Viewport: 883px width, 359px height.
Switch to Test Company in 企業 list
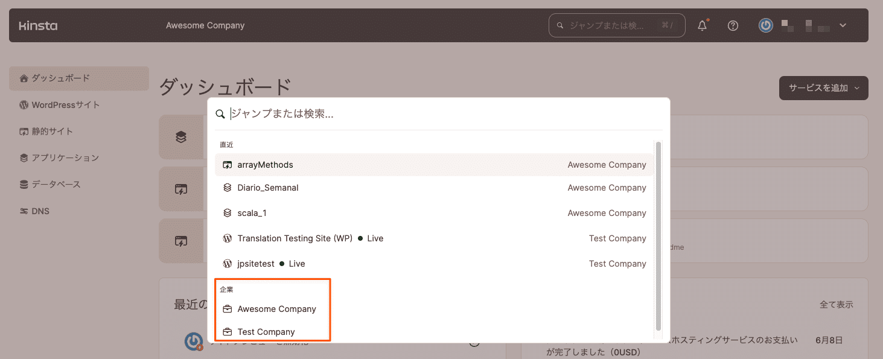(x=266, y=332)
